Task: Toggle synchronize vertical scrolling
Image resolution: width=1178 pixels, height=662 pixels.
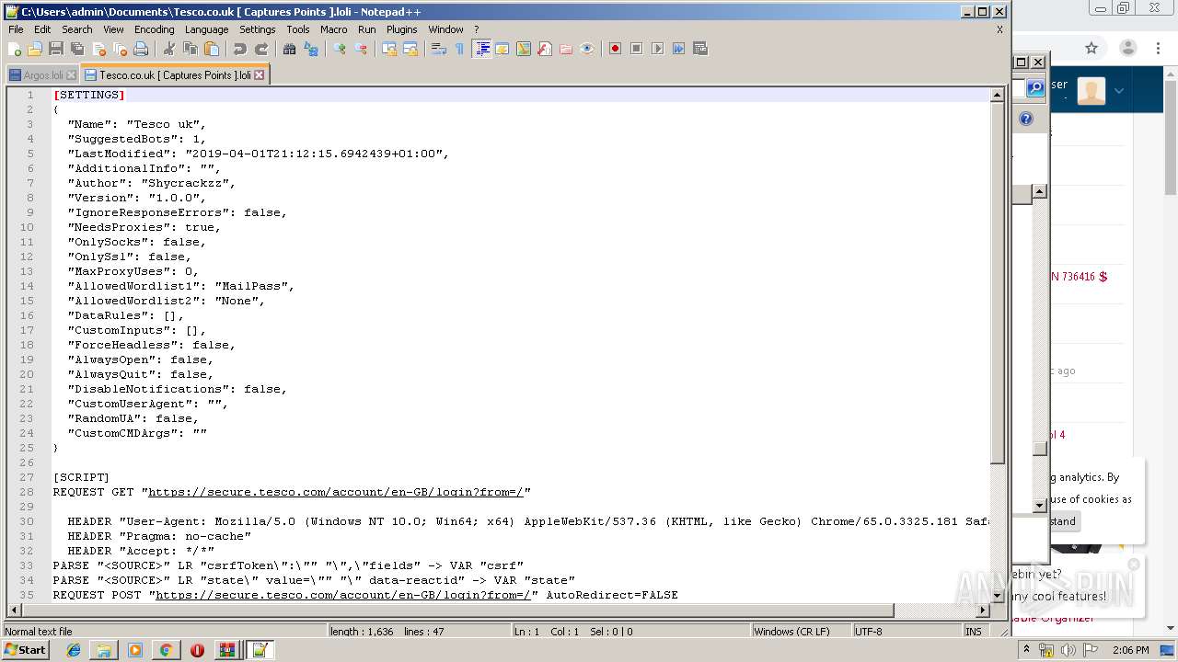Action: [389, 49]
